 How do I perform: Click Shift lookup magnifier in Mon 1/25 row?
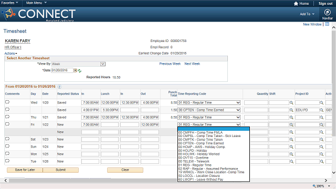point(291,154)
